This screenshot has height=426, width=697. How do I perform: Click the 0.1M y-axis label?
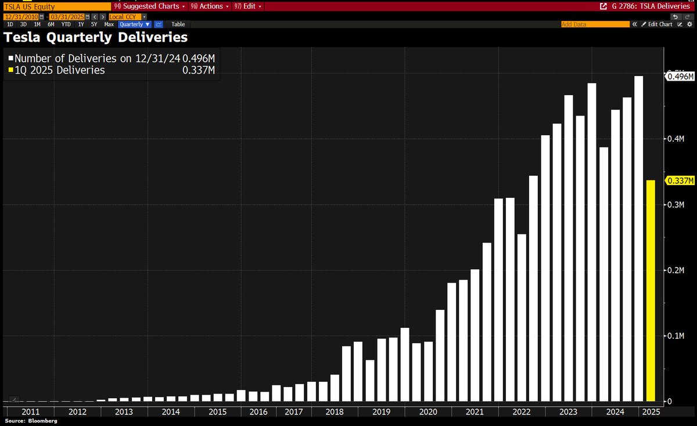click(677, 336)
